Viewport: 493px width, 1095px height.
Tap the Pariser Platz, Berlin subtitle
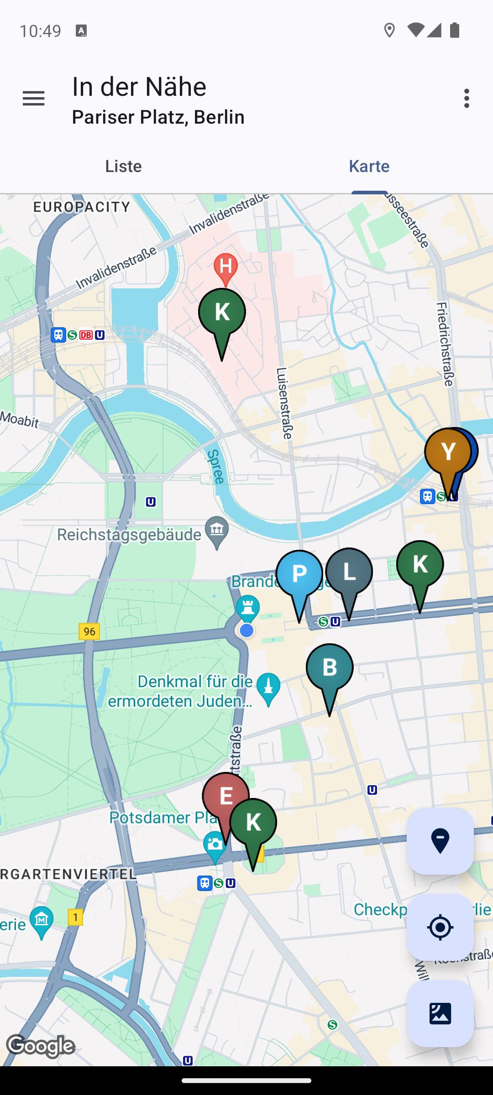158,117
